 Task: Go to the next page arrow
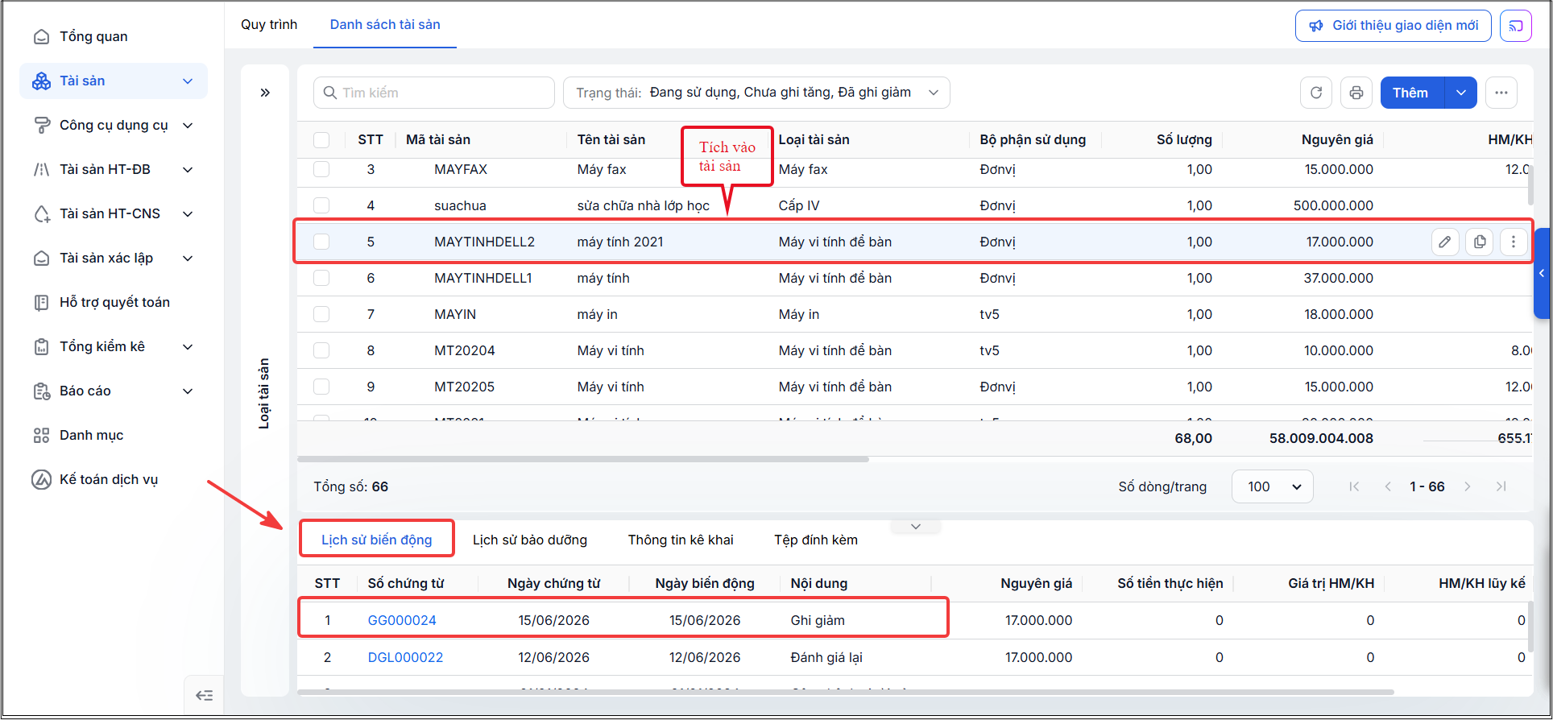[x=1468, y=486]
